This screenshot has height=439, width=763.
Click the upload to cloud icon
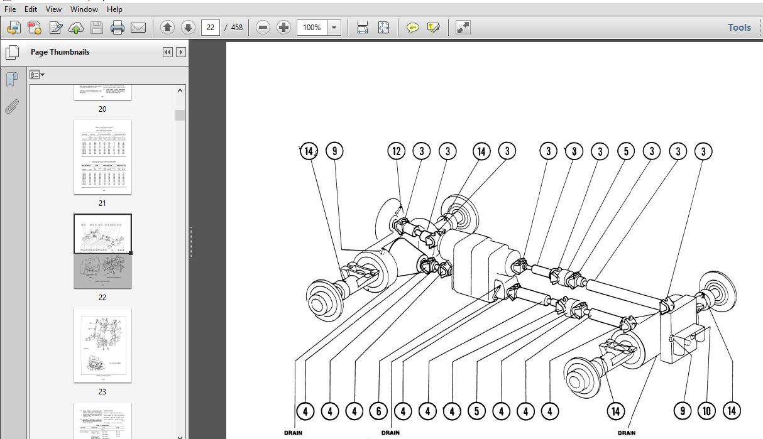coord(76,28)
